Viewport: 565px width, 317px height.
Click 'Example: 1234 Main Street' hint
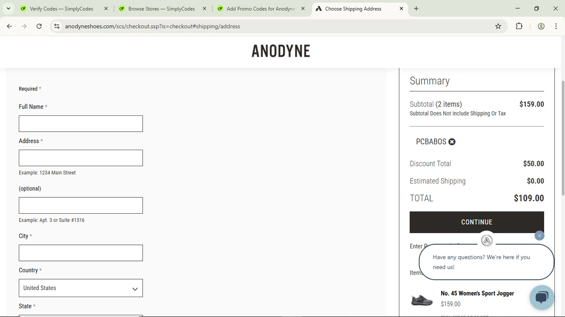coord(47,173)
